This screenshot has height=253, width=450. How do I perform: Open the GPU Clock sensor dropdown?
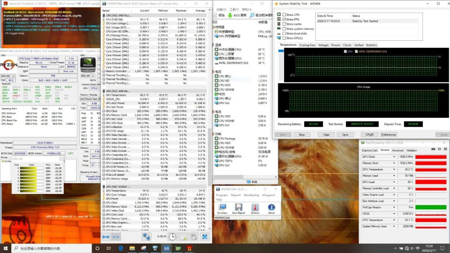[x=394, y=157]
